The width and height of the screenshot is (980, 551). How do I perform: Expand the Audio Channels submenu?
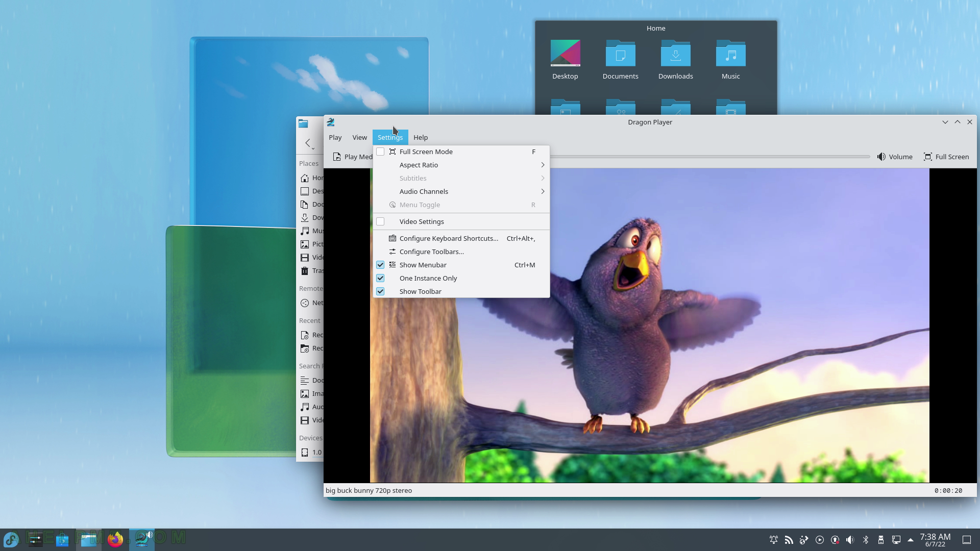tap(461, 191)
